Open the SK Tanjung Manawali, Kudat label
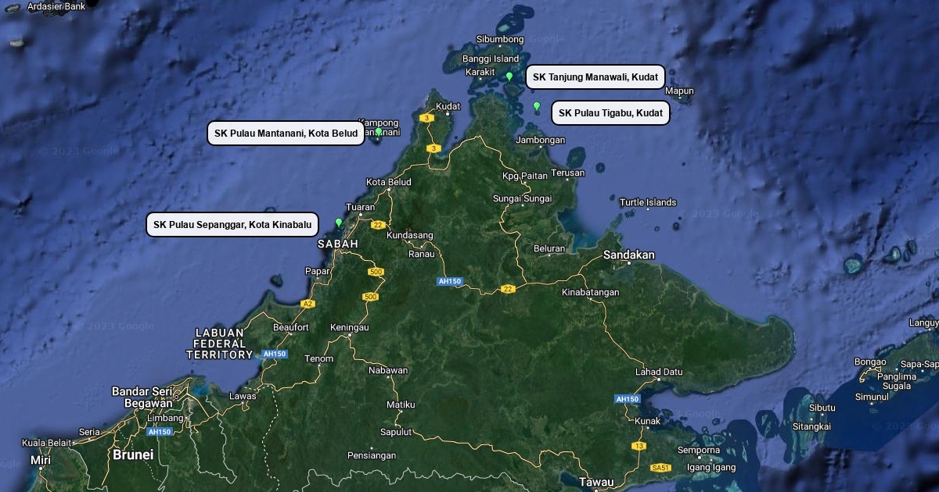Viewport: 939px width, 492px height. point(595,77)
